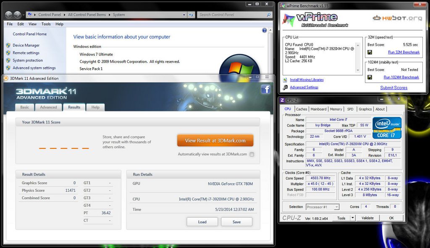Open Control Panel help via the blue question mark
Screen dimensions: 430x248
click(x=265, y=31)
